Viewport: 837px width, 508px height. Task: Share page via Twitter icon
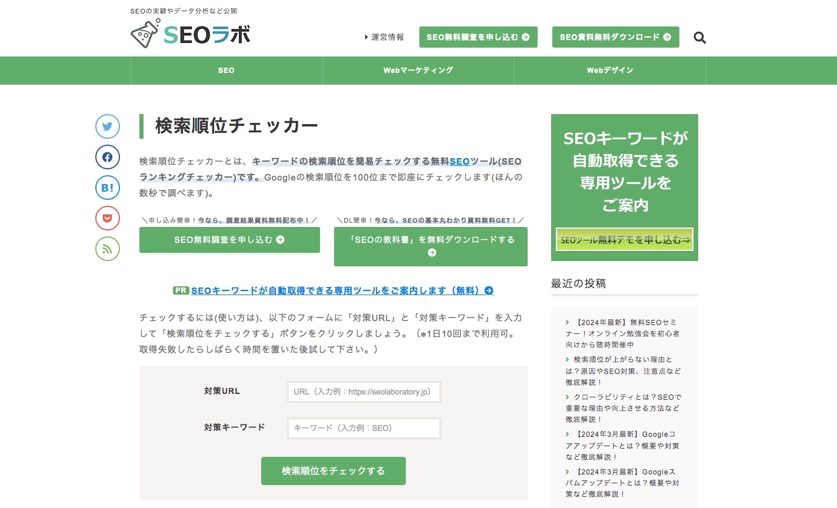tap(108, 126)
